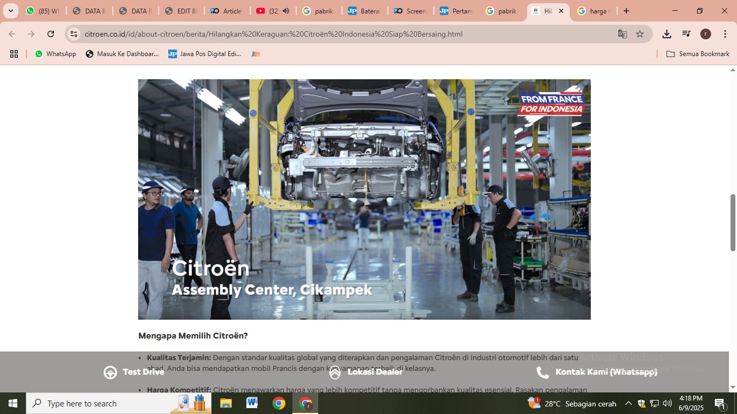Switch to the Pertam tab
Screen dimensions: 737x414
click(456, 11)
